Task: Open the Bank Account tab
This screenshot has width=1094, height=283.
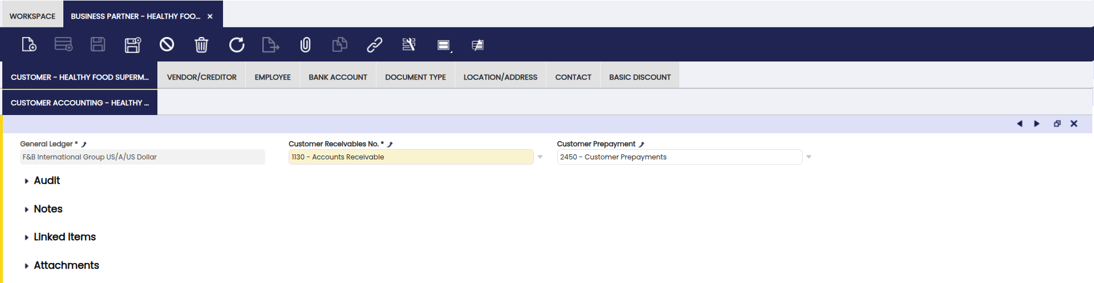Action: (338, 77)
